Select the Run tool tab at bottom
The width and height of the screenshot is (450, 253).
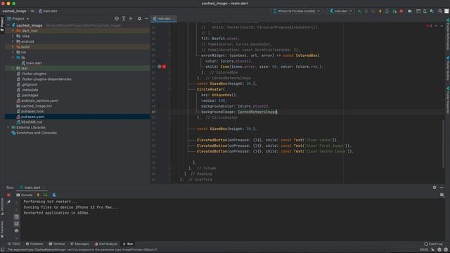coord(128,244)
